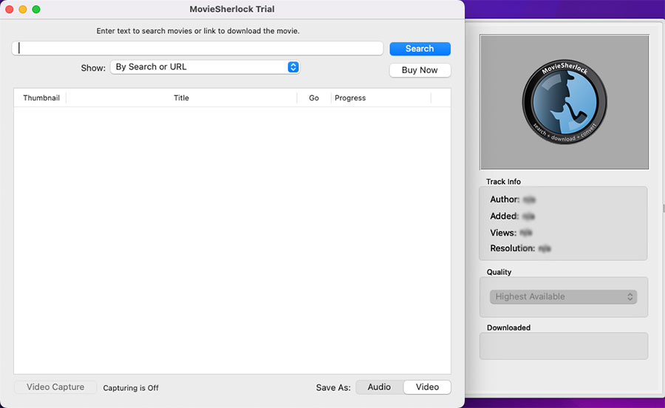Select Video in Save As control

(427, 387)
